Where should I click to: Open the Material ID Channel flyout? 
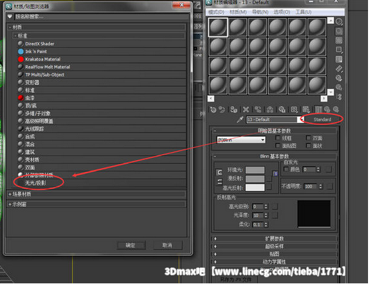tap(294, 109)
